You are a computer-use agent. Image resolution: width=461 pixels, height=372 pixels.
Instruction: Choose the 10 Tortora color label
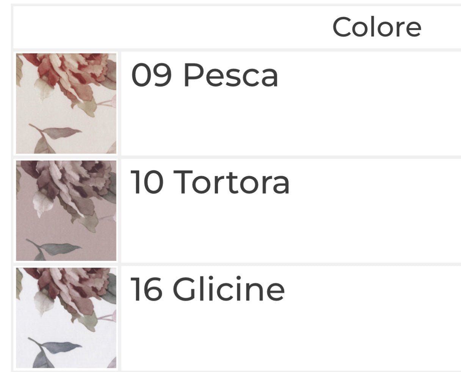click(210, 182)
